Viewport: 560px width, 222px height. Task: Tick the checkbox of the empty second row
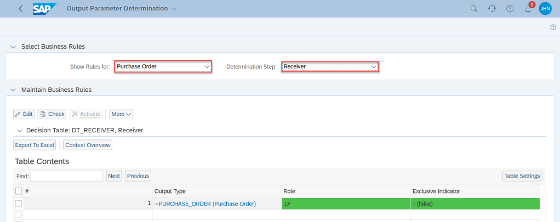point(19,214)
